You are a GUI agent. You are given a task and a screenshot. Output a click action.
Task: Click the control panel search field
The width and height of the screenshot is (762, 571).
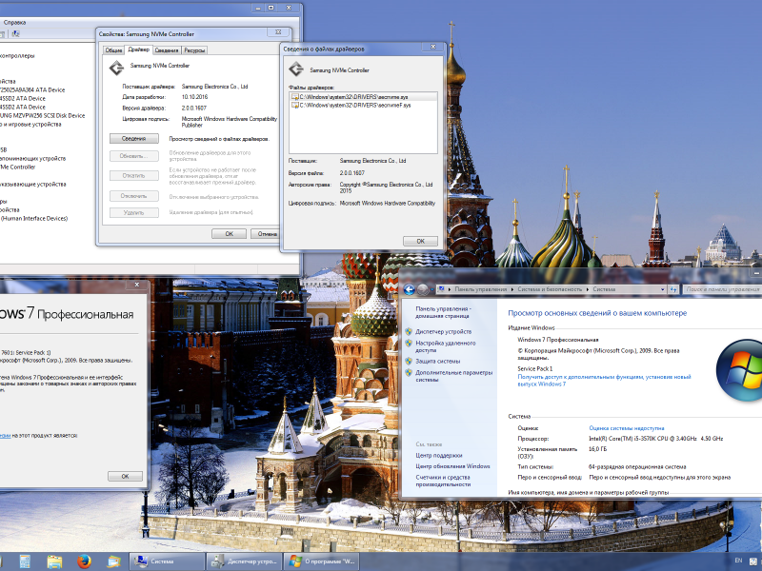coord(722,289)
